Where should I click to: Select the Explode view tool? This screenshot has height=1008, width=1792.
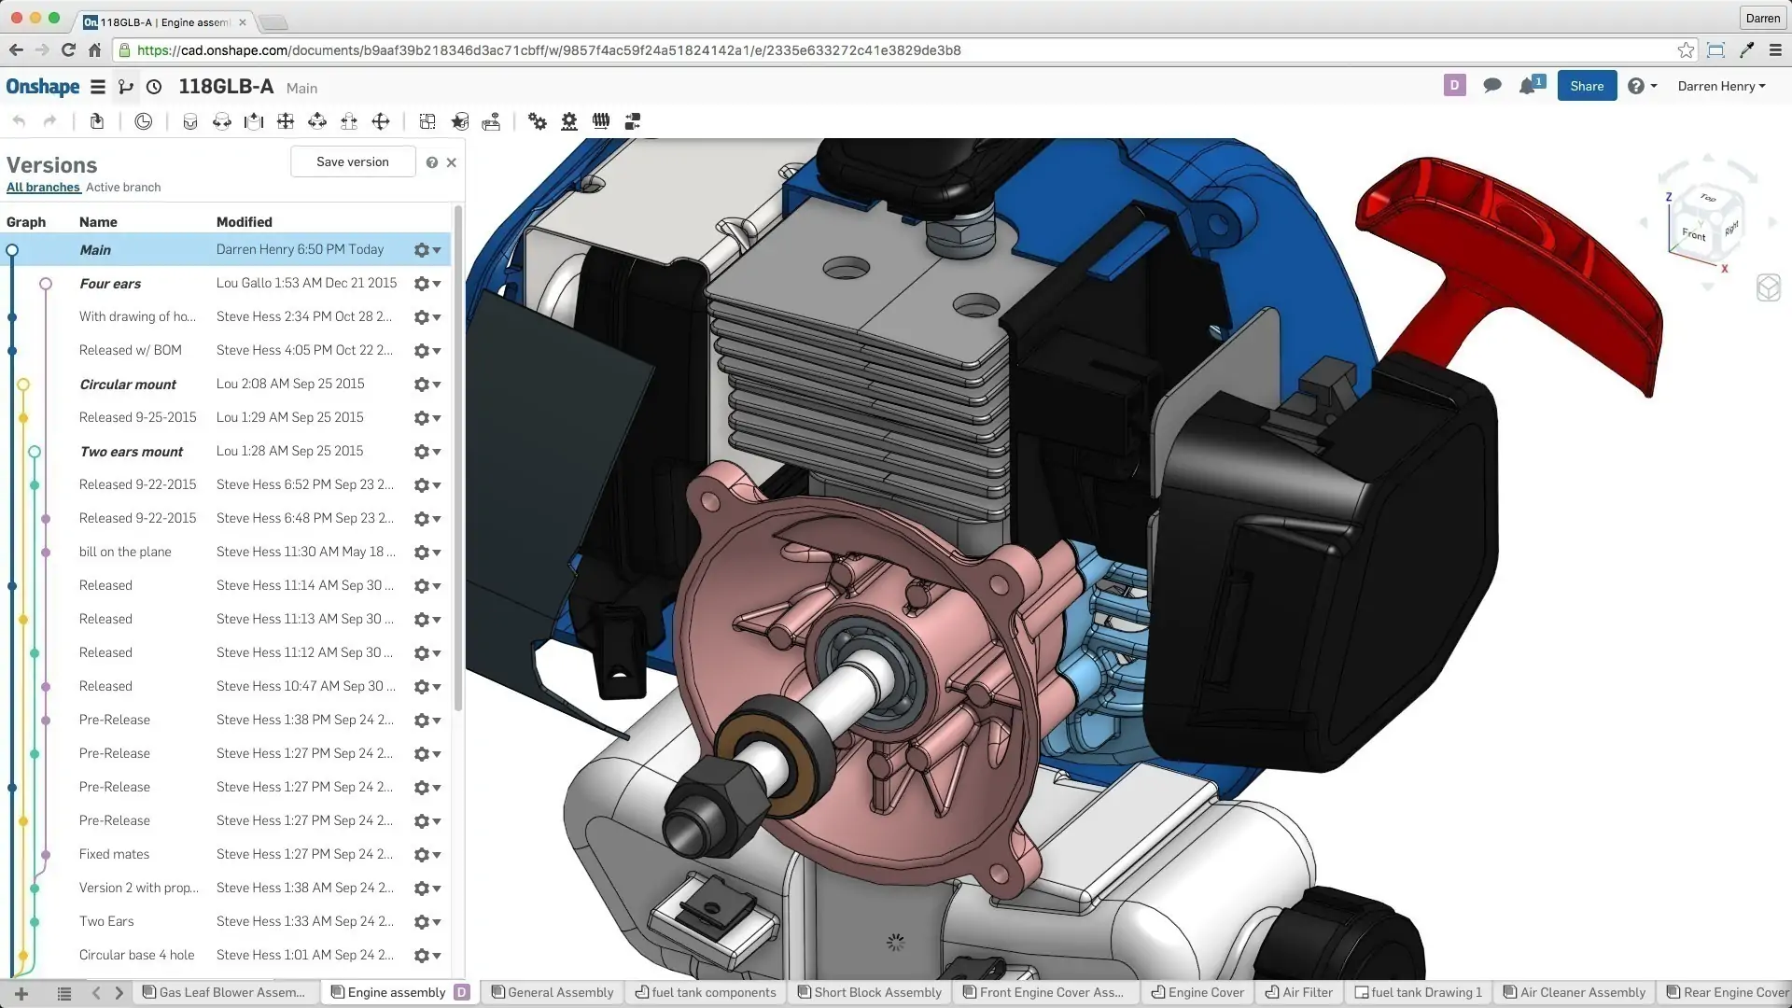632,121
